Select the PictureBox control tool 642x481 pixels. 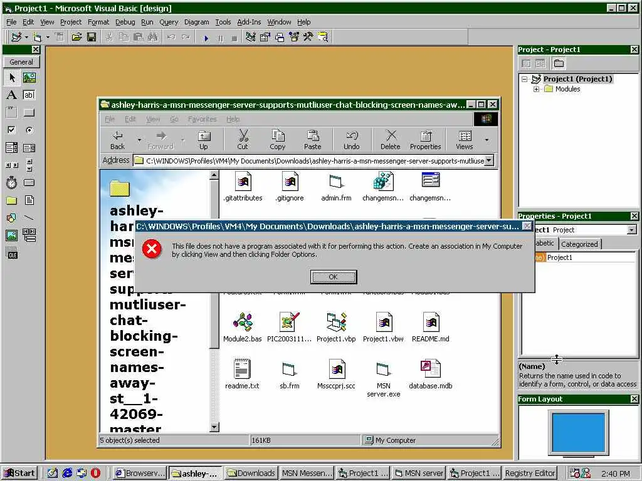(29, 77)
